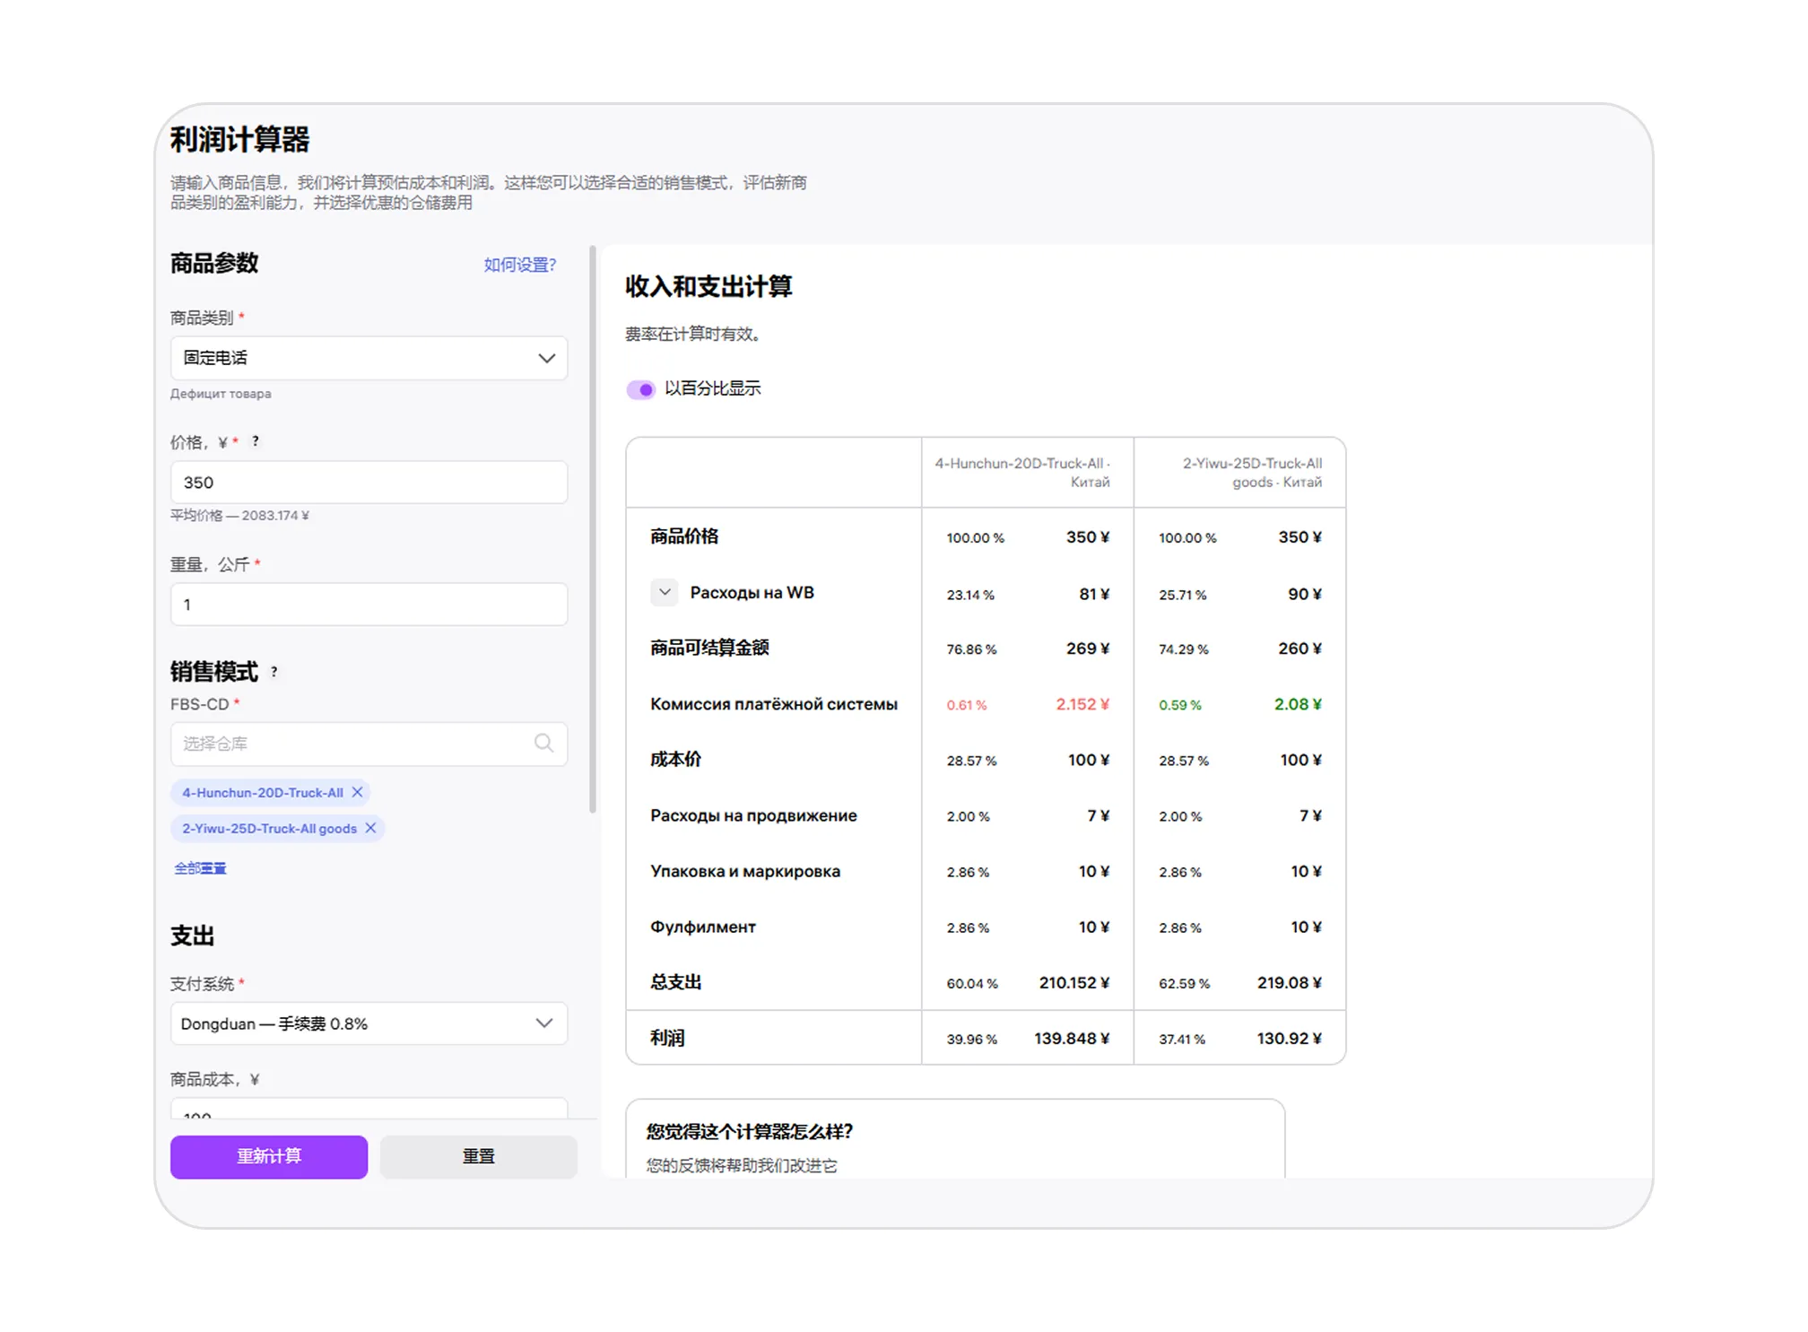The width and height of the screenshot is (1808, 1332).
Task: Remove the 2-Yiwu-25D-Truck-All goods tag
Action: [x=370, y=828]
